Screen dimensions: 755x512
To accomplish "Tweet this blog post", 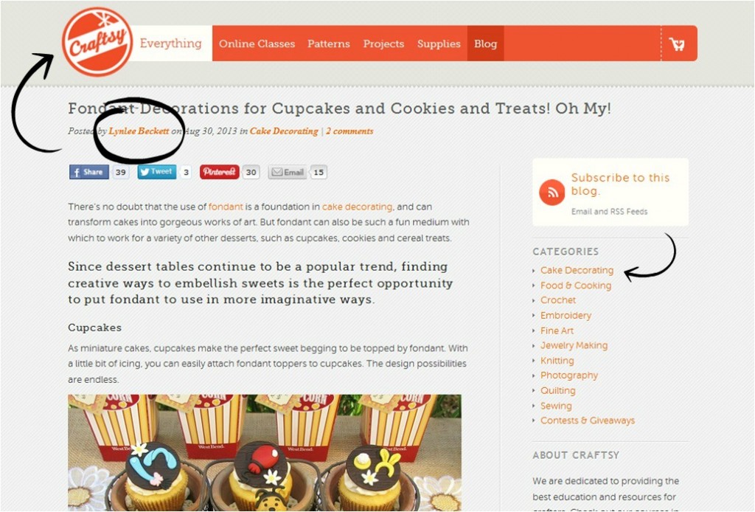I will point(157,172).
